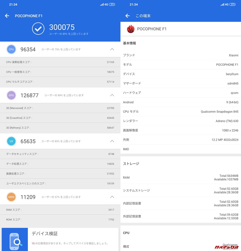Click the AnTuTu flame logo beside POCOPHONE F1
Image resolution: width=241 pixels, height=251 pixels.
pyautogui.click(x=131, y=29)
